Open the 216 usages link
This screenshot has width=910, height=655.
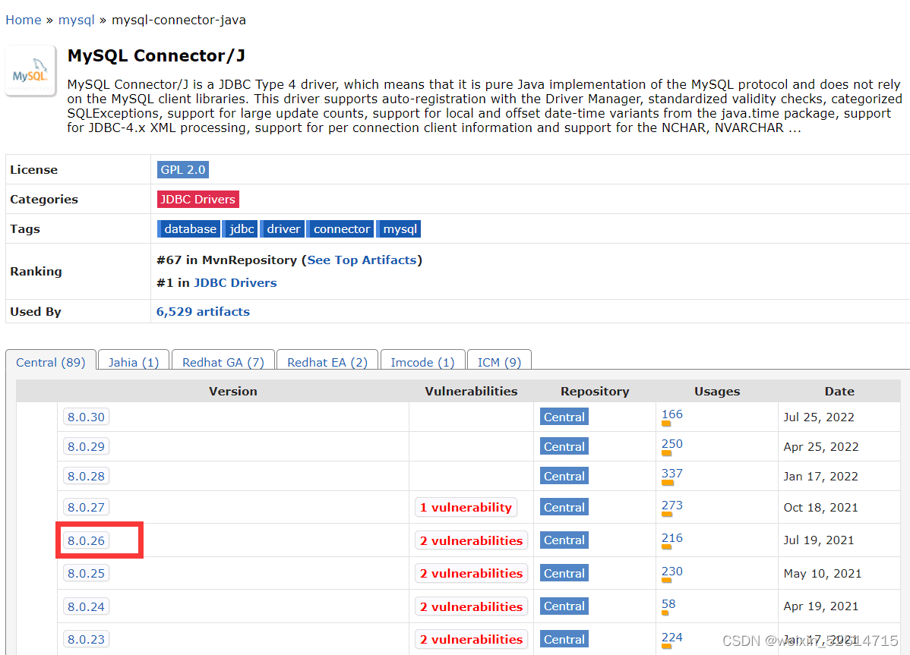(x=672, y=537)
